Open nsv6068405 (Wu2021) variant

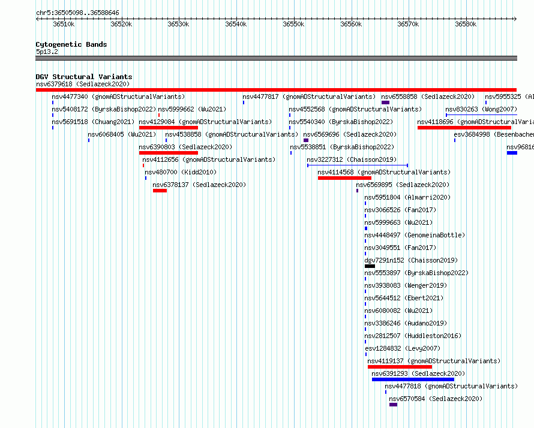point(122,134)
